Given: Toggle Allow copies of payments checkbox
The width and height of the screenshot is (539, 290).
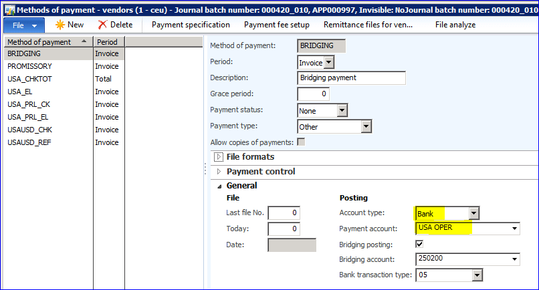Looking at the screenshot, I should [x=302, y=142].
